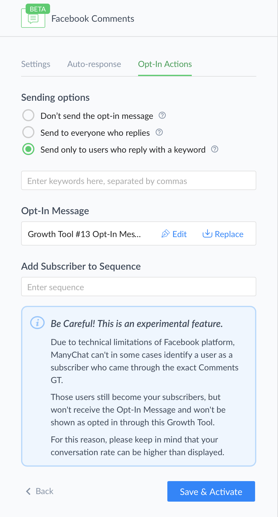Click the keywords input field
The height and width of the screenshot is (517, 278).
coord(139,181)
